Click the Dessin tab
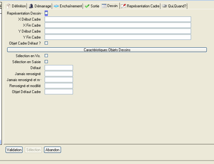Viewport: 214px width, 164px height. (110, 6)
